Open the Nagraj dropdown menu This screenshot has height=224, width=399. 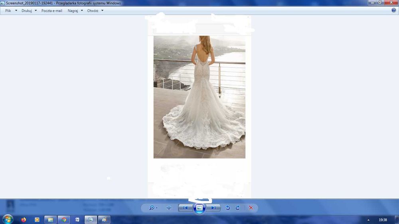[x=75, y=11]
